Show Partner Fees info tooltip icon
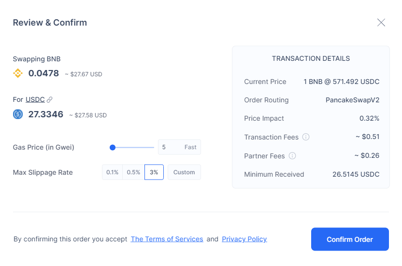The image size is (402, 266). (x=292, y=156)
